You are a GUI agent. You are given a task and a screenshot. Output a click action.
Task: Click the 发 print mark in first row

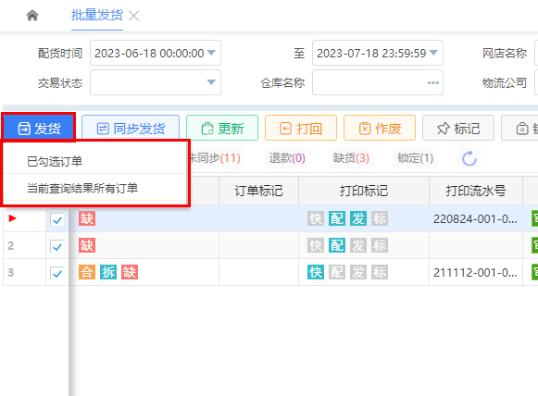click(358, 218)
